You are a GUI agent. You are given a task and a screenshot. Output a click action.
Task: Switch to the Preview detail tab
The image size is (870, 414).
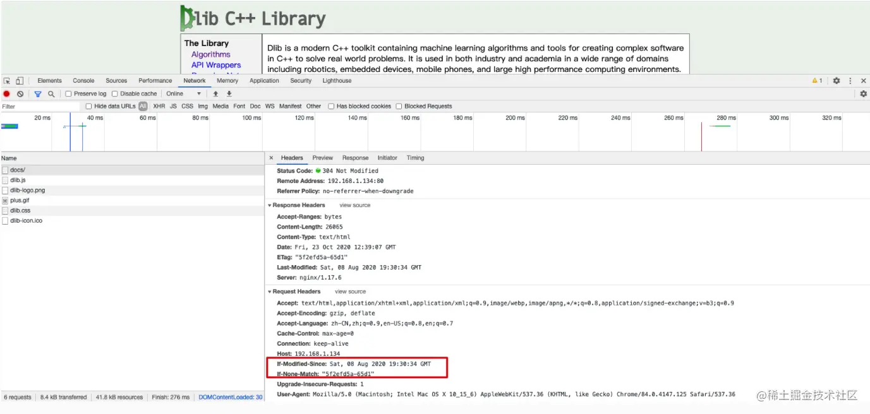(322, 158)
